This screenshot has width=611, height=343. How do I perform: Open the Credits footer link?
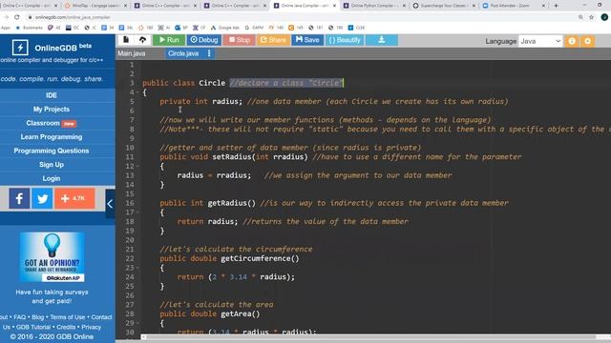(66, 327)
